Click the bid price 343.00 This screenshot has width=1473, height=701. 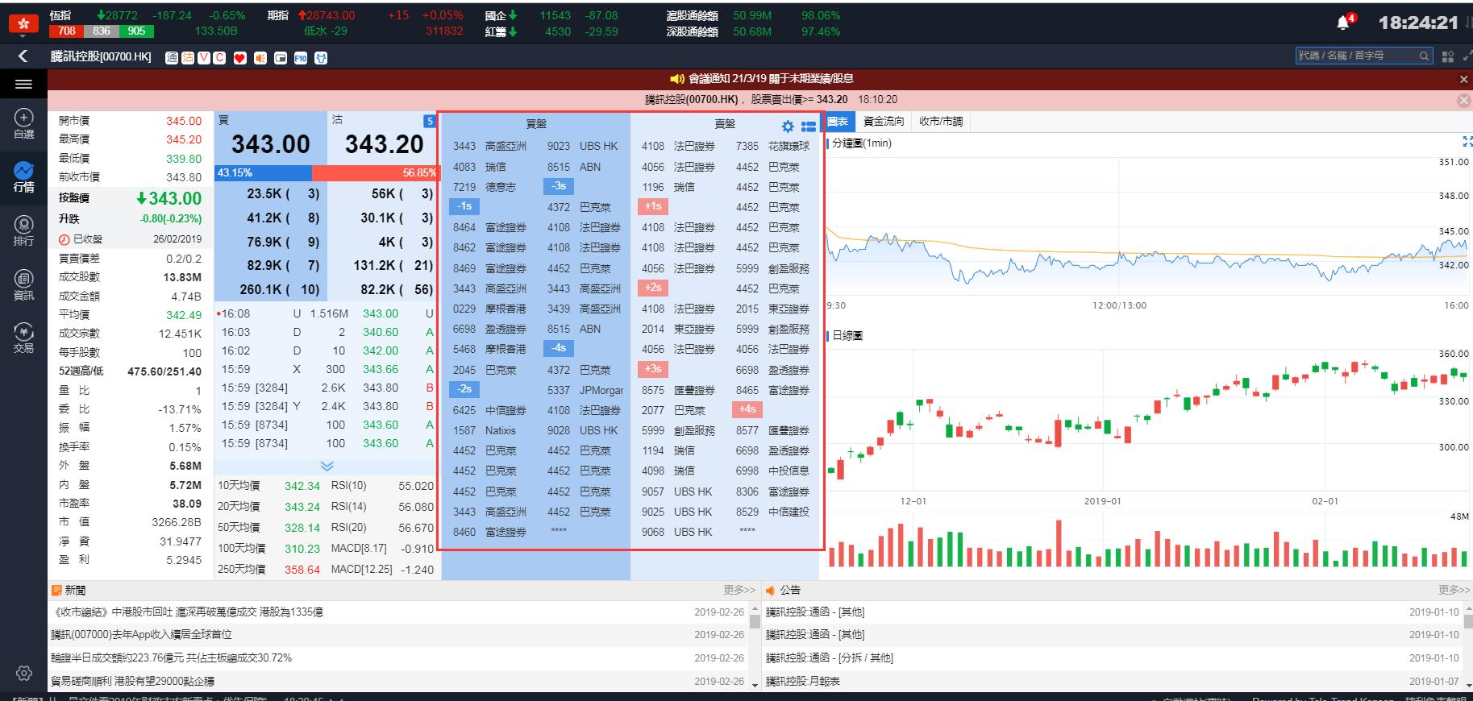[x=271, y=144]
